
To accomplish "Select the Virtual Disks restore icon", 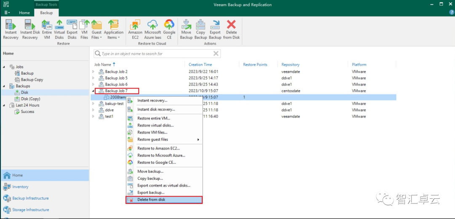I will pos(59,29).
